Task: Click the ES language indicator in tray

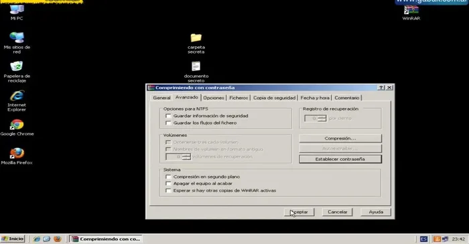Action: (x=423, y=239)
